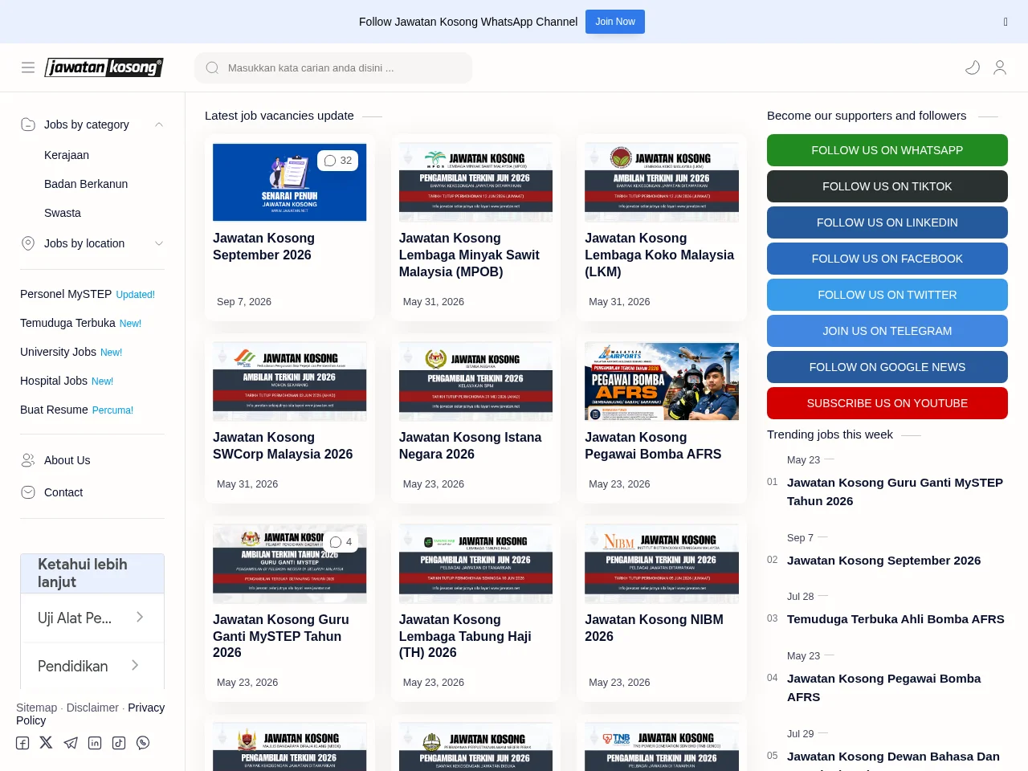Open the hamburger menu icon
Viewport: 1028px width, 771px height.
28,67
